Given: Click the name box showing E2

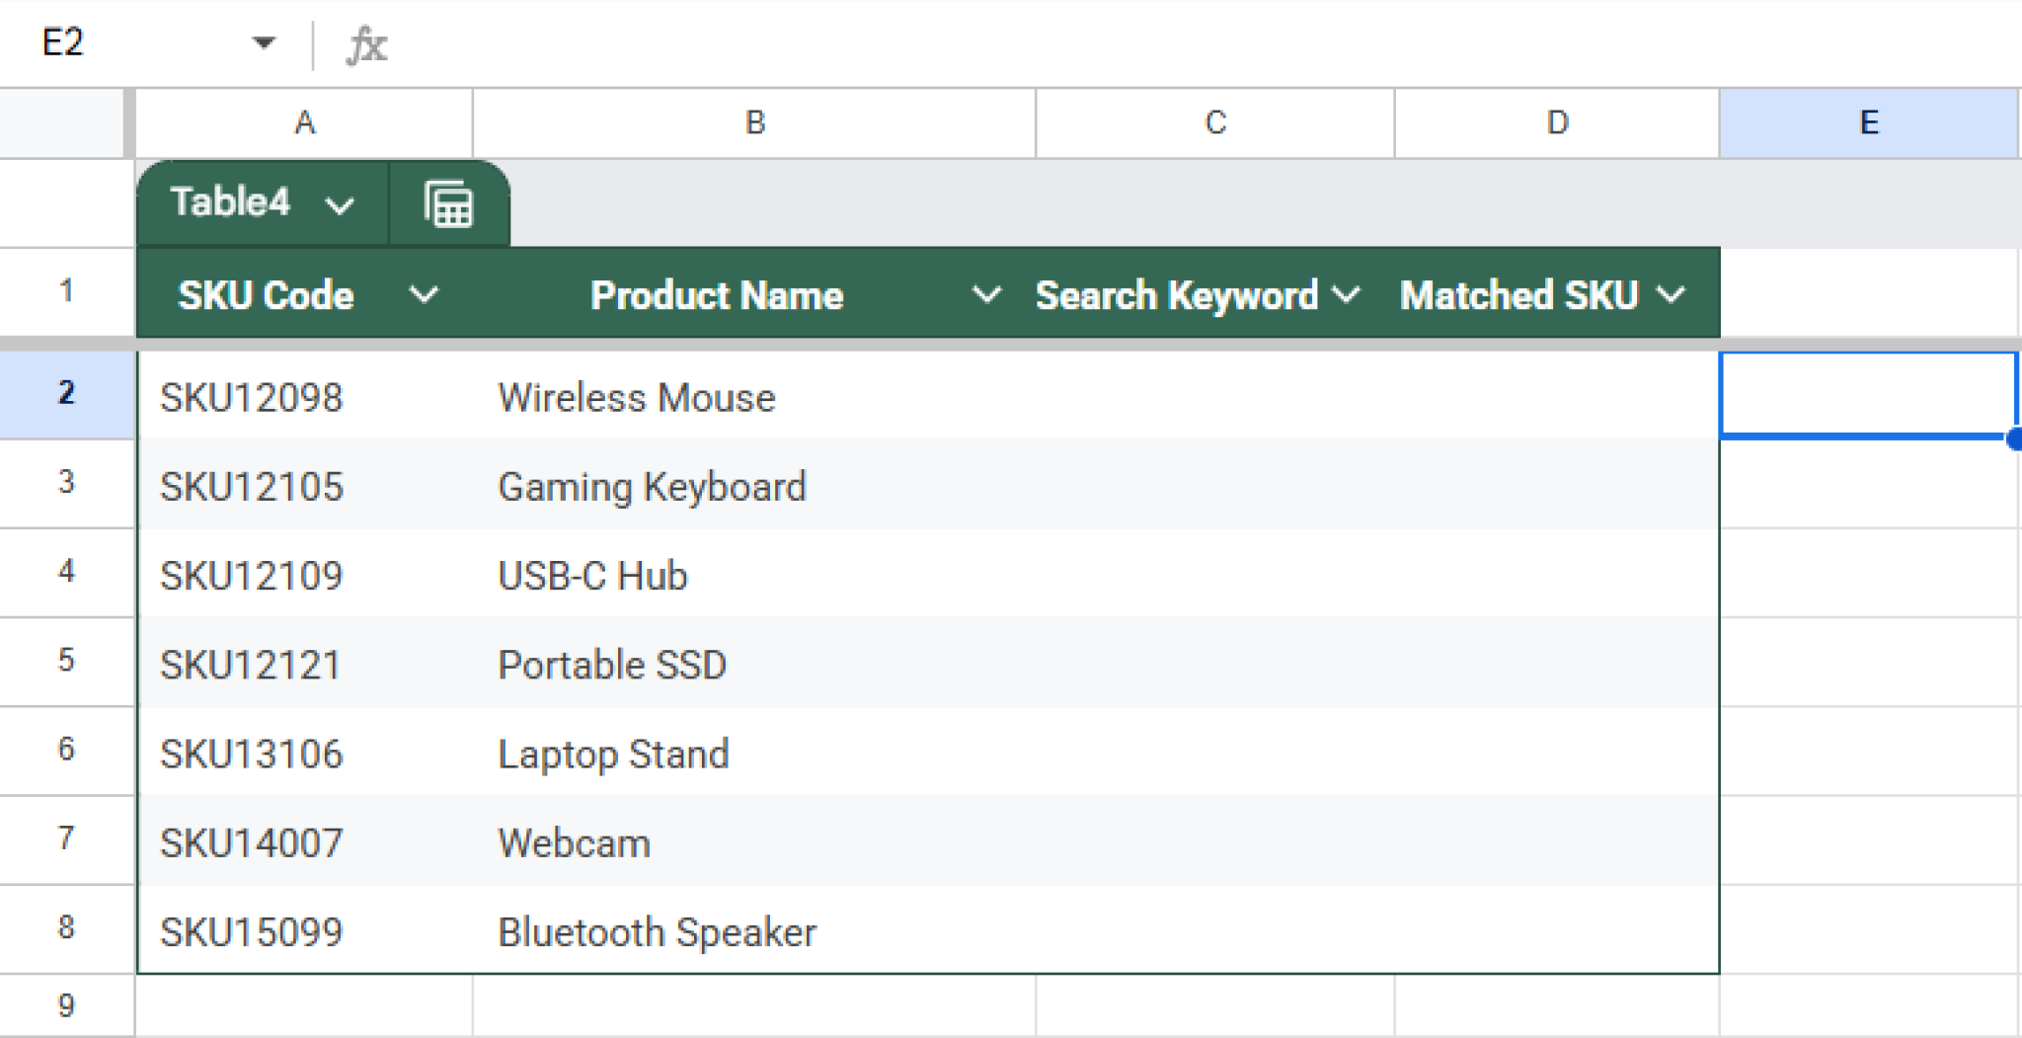Looking at the screenshot, I should click(x=118, y=43).
